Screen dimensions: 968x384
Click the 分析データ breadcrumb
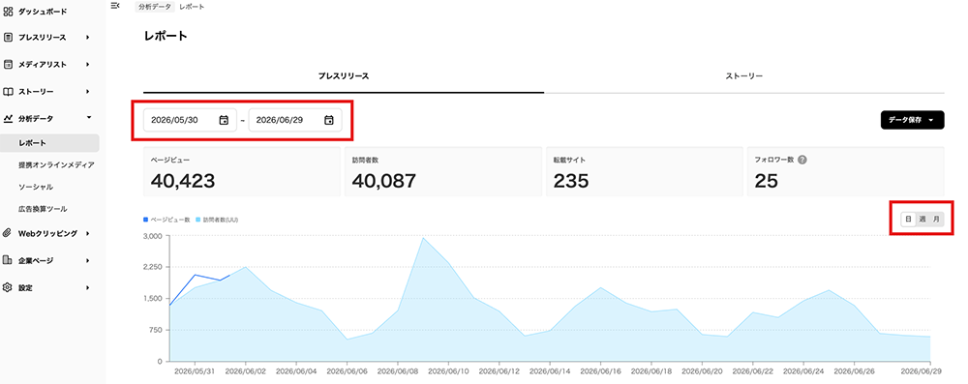(156, 6)
